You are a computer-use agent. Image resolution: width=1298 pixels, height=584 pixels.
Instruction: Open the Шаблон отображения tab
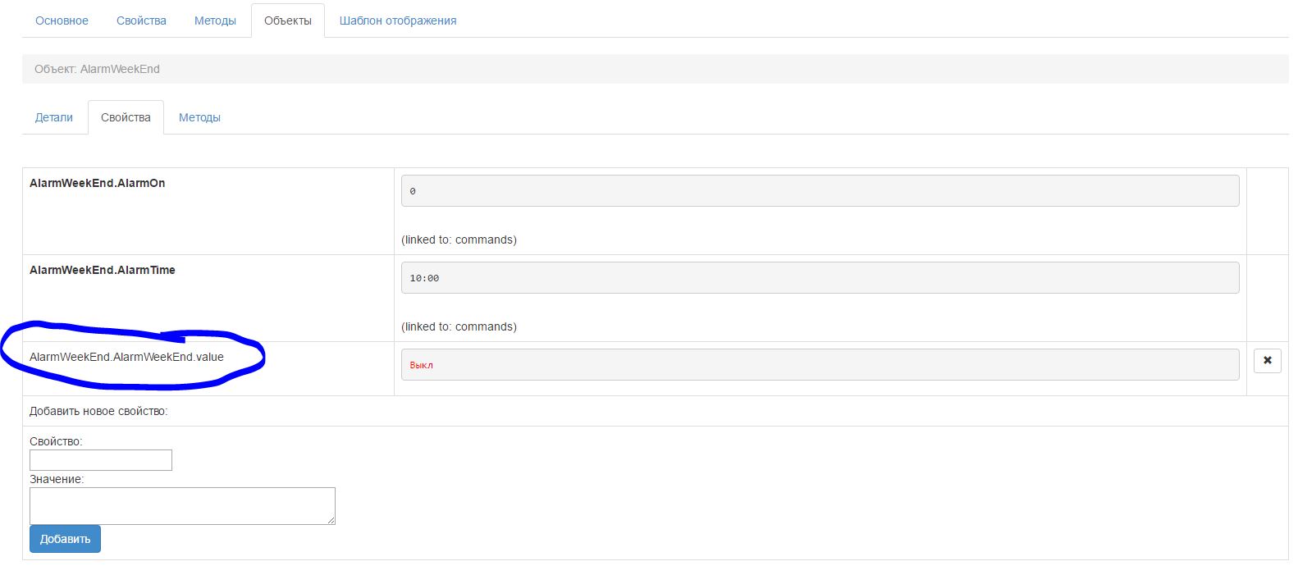pos(398,21)
